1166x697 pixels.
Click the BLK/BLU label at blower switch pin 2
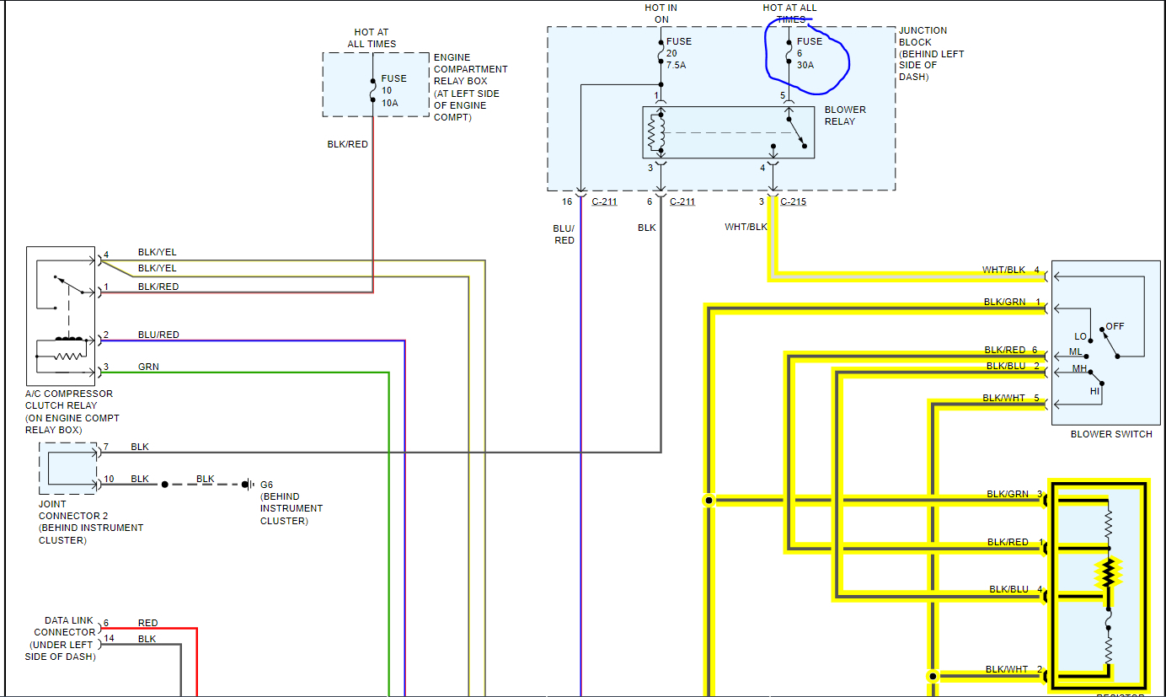pyautogui.click(x=1006, y=366)
